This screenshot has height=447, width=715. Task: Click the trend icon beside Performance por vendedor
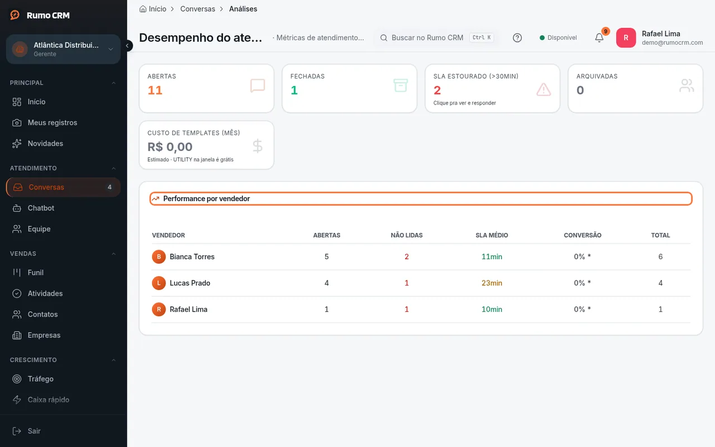click(x=156, y=199)
